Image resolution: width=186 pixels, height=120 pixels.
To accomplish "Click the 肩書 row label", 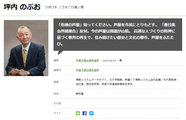I will (x=56, y=82).
